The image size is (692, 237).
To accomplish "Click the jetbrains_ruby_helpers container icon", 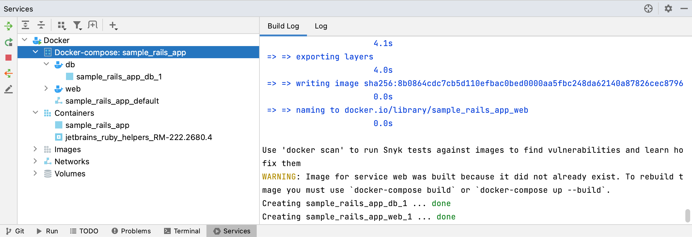I will (x=59, y=137).
